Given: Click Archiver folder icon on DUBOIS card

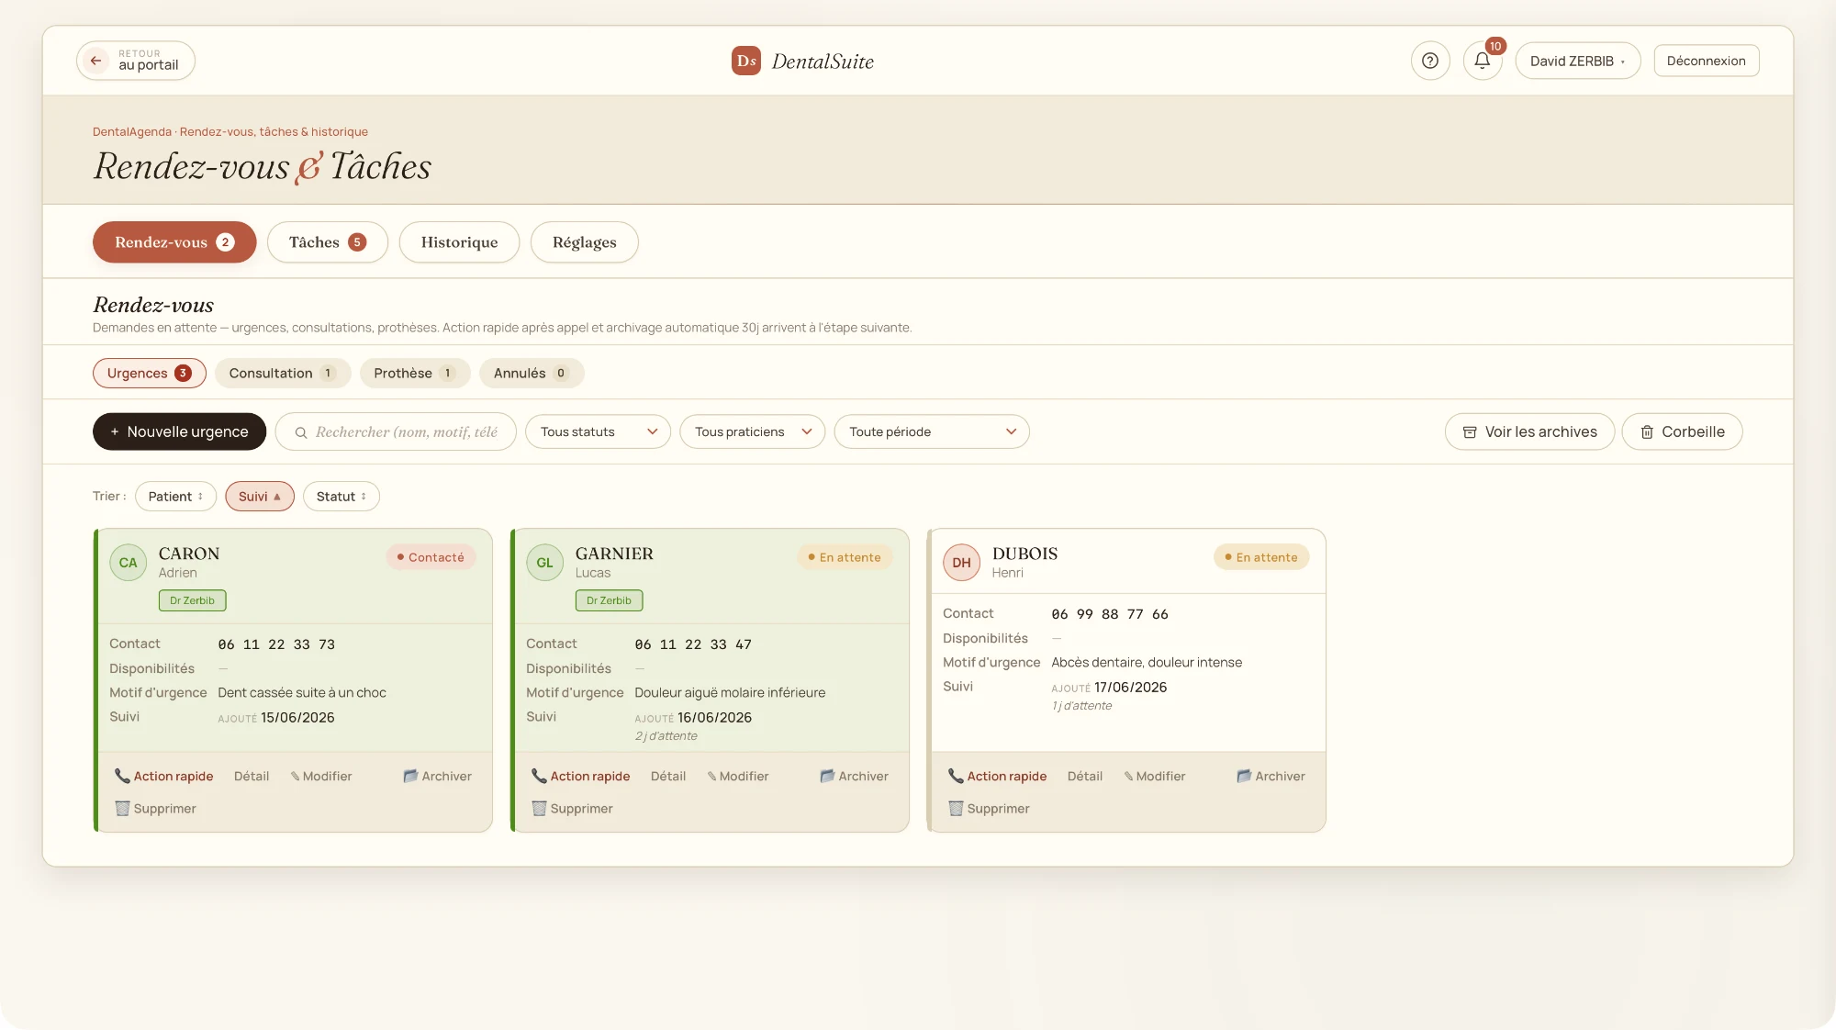Looking at the screenshot, I should pyautogui.click(x=1244, y=776).
